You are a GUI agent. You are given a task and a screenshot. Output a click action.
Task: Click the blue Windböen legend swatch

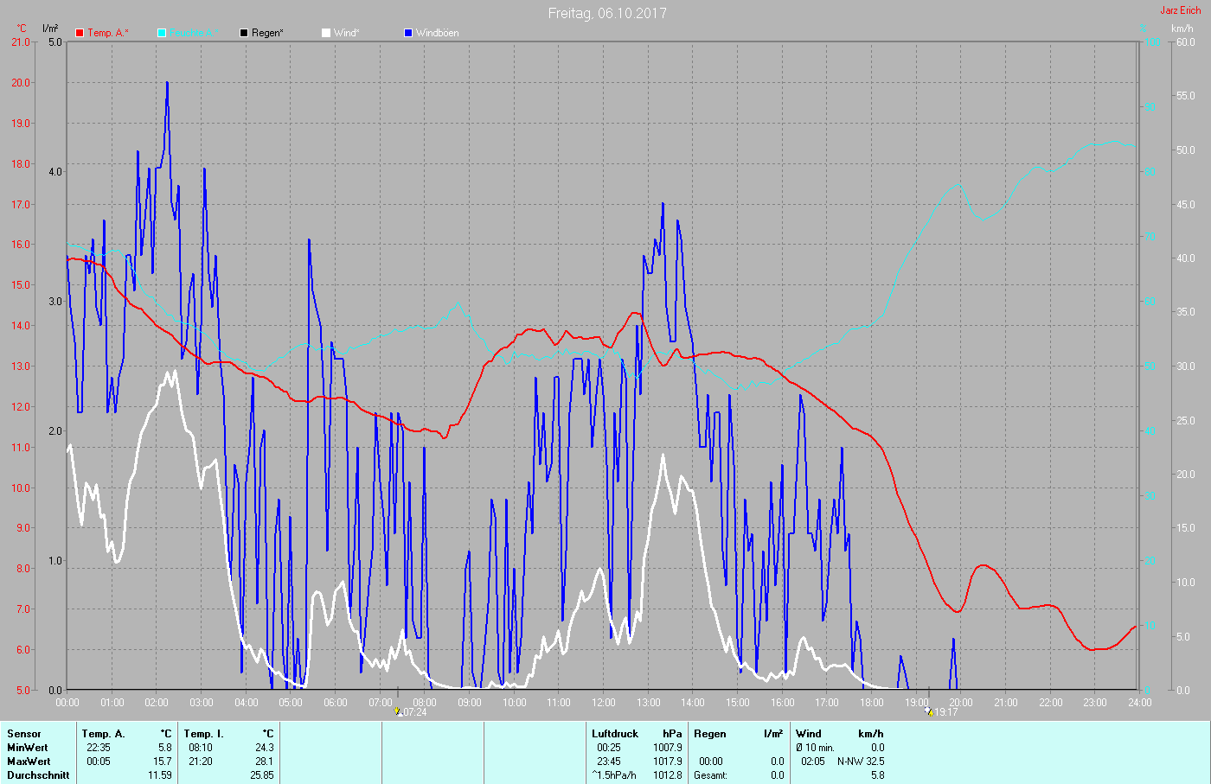tap(408, 33)
